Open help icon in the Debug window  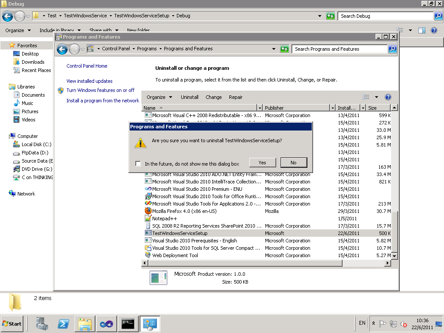pyautogui.click(x=434, y=30)
